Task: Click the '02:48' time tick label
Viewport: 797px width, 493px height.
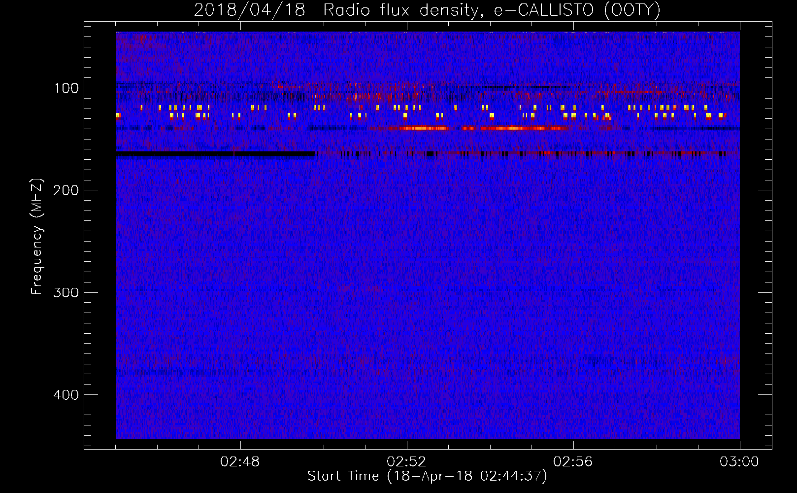Action: pos(240,462)
